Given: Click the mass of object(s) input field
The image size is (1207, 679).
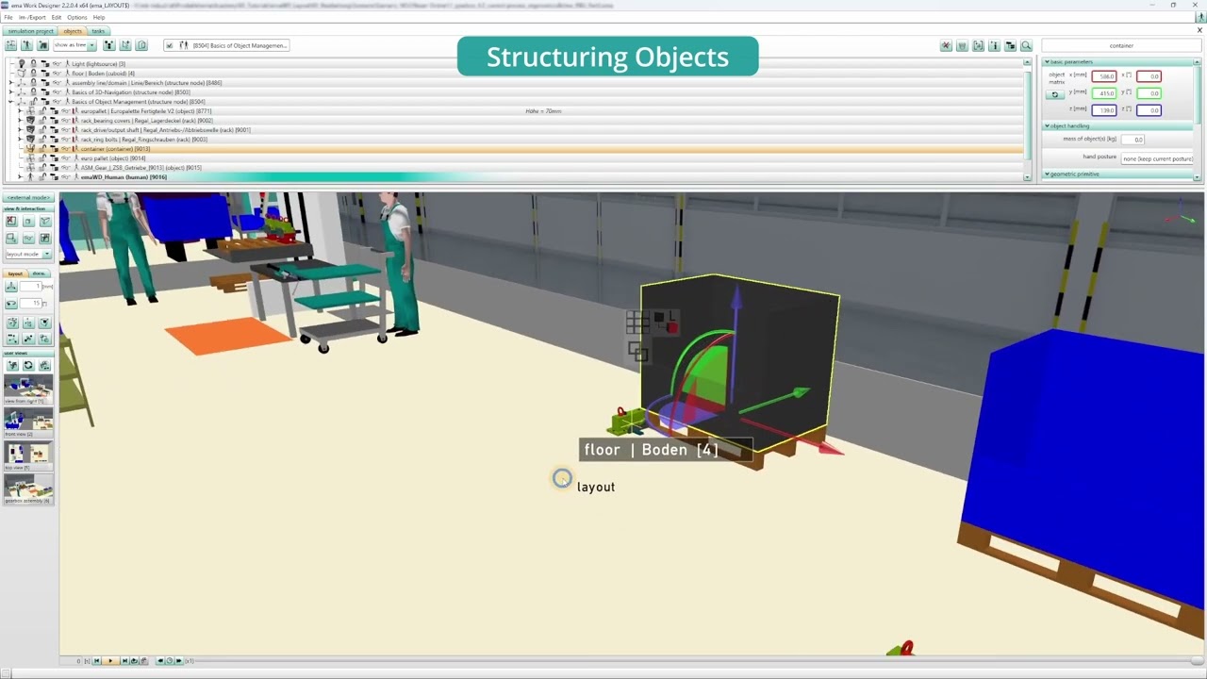Looking at the screenshot, I should (x=1133, y=140).
